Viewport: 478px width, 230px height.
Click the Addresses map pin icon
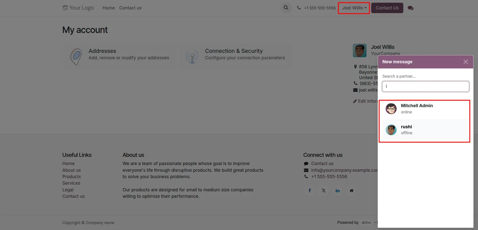pyautogui.click(x=76, y=57)
